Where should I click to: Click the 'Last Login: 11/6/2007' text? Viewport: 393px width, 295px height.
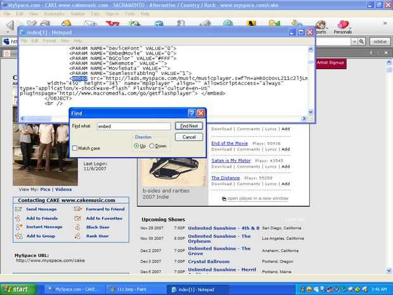[x=95, y=166]
